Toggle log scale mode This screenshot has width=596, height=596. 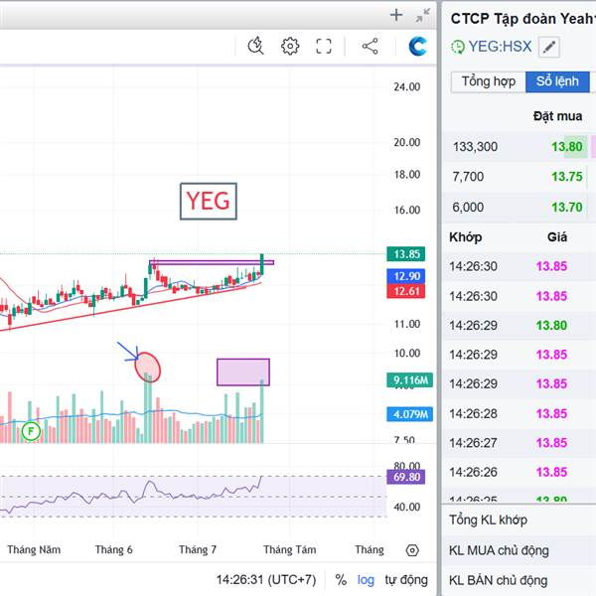[366, 580]
